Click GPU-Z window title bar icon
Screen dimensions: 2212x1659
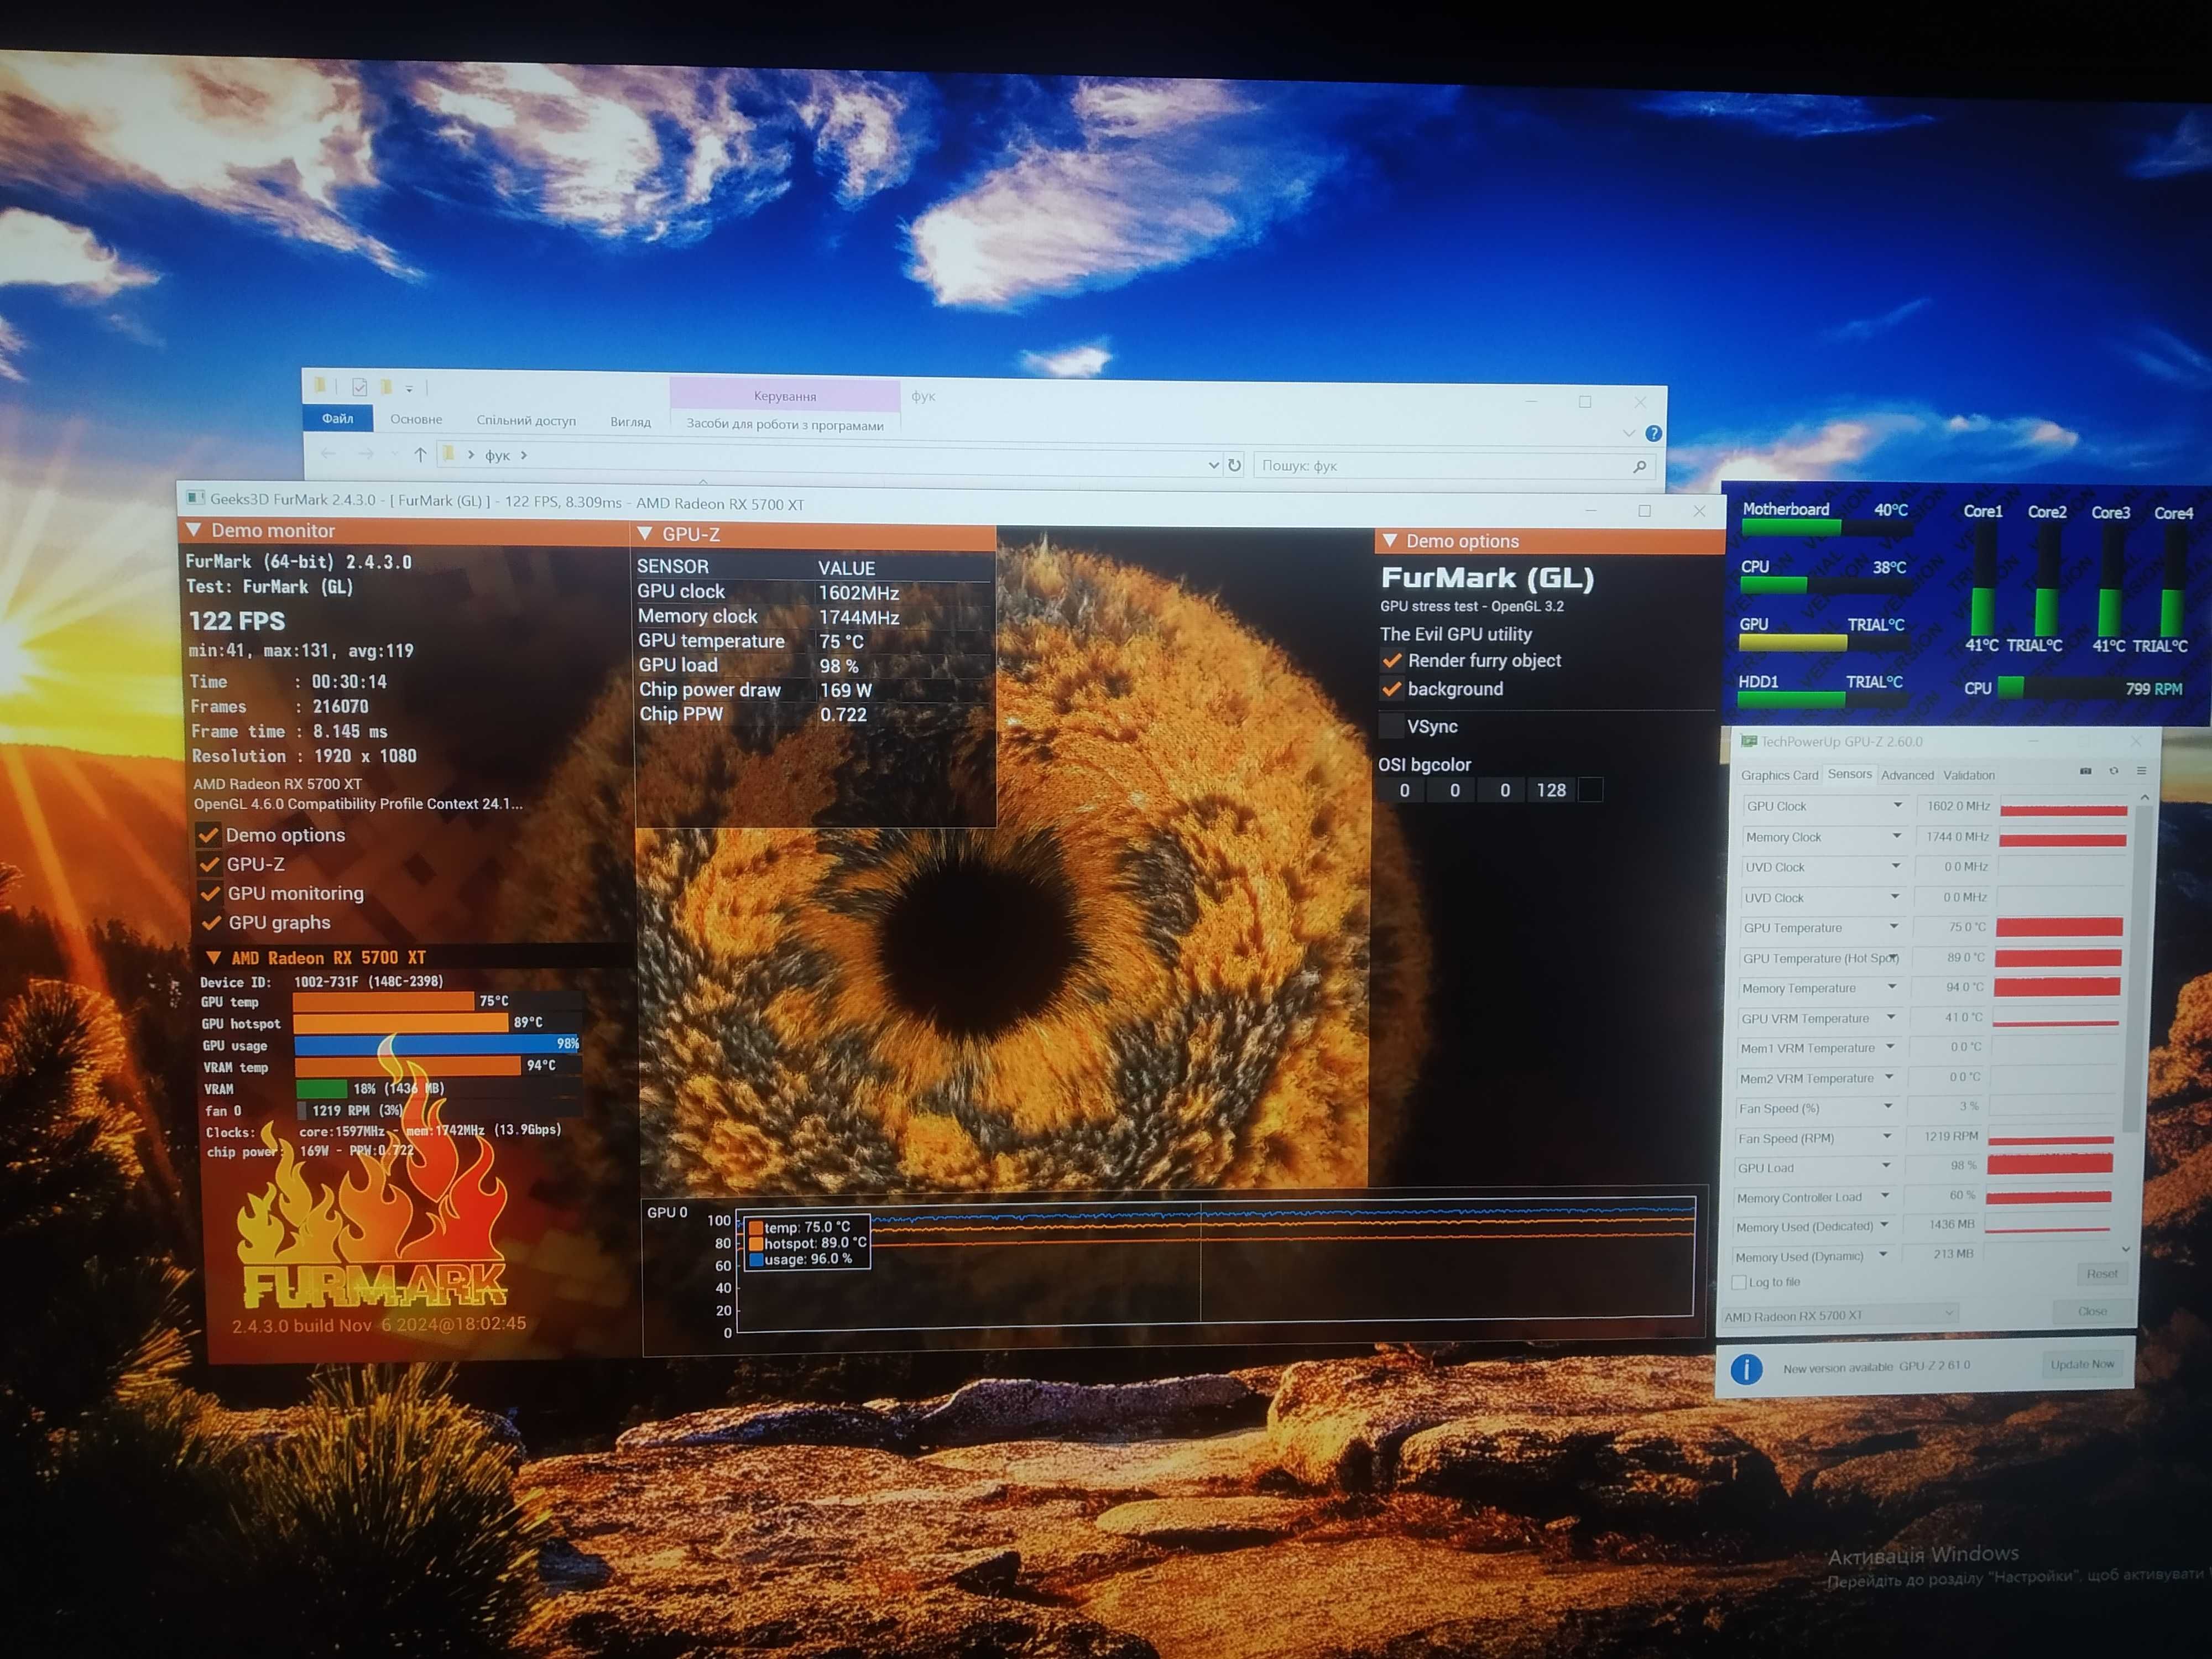pos(1749,741)
